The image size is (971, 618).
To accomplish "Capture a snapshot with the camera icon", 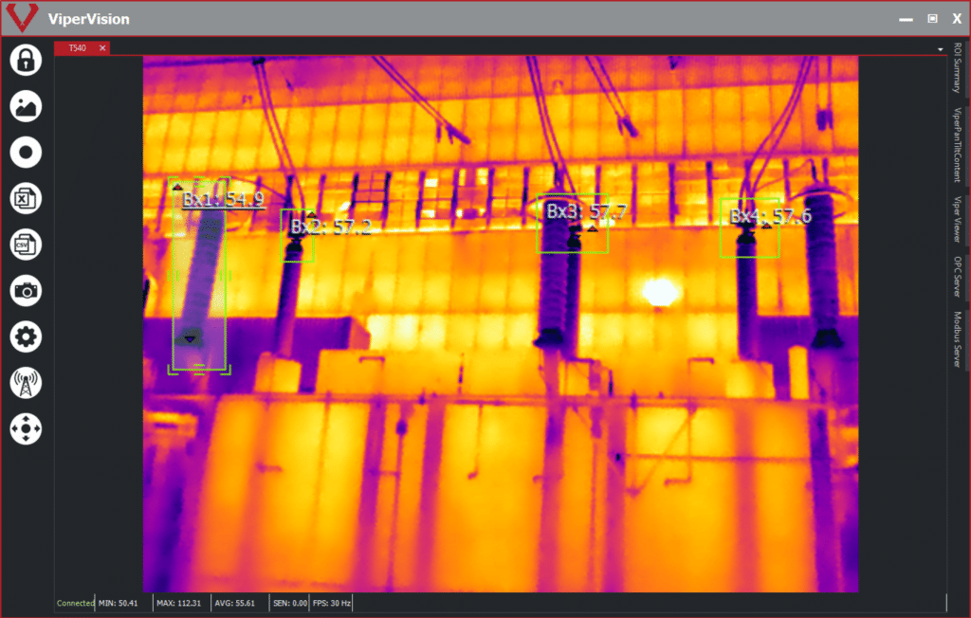I will click(x=26, y=291).
